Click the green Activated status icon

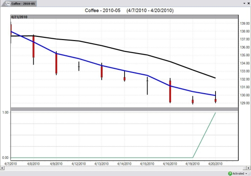click(x=230, y=173)
